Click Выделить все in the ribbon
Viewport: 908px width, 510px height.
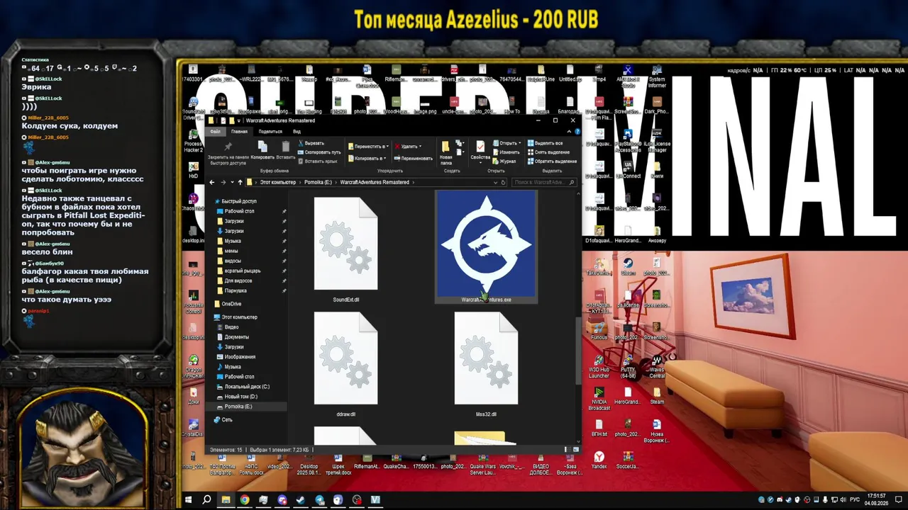546,143
